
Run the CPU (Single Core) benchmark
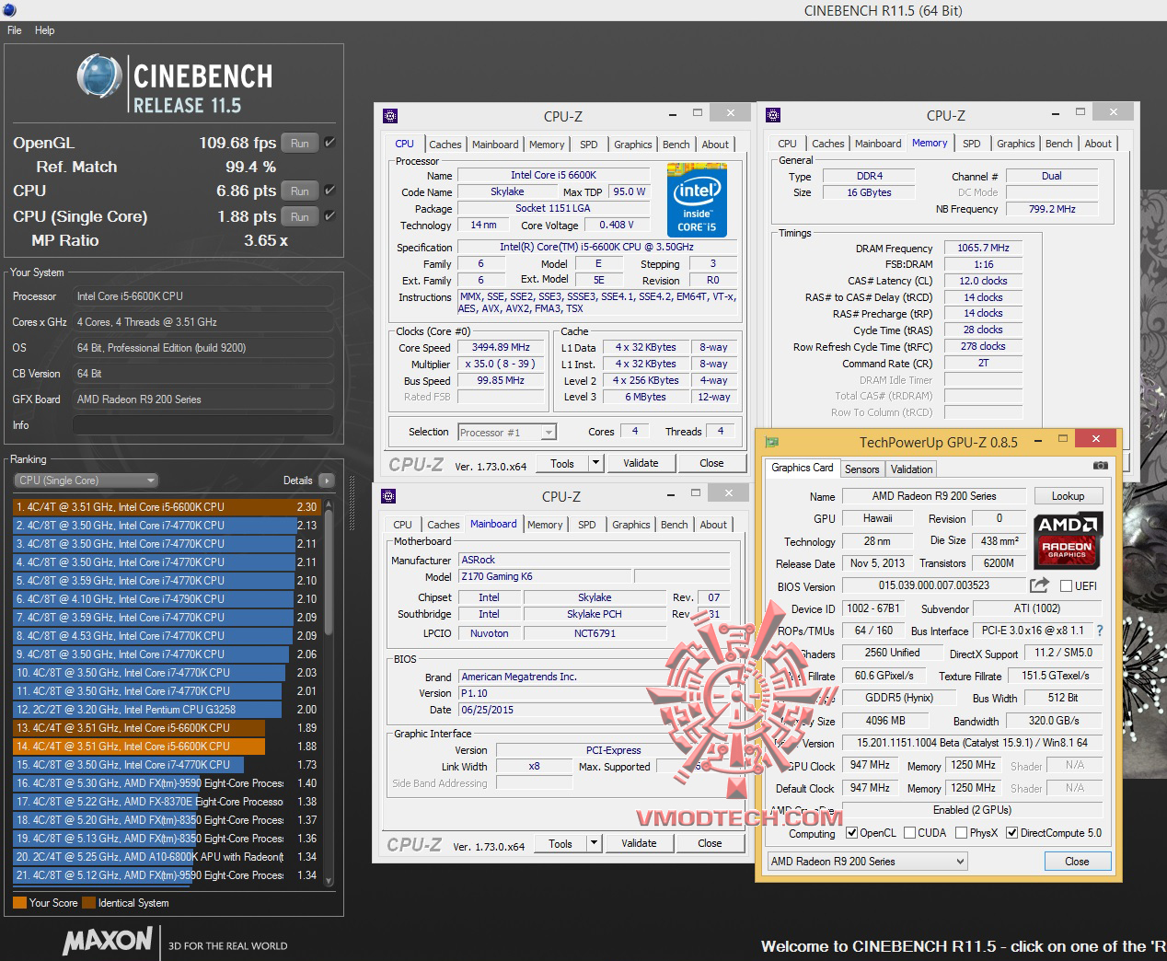(x=300, y=216)
